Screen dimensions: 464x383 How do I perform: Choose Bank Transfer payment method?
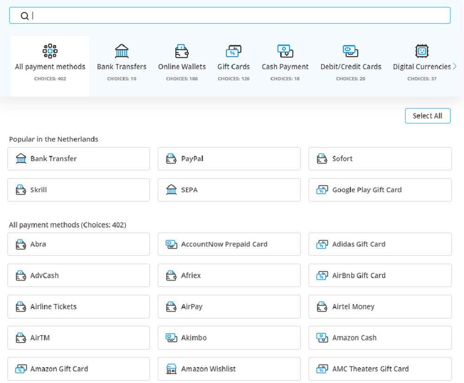click(x=79, y=159)
